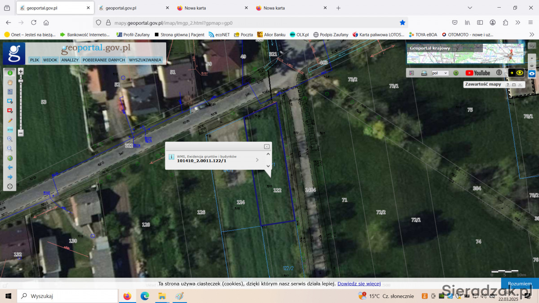Select the pencil drawing tool
This screenshot has width=539, height=303.
[10, 120]
